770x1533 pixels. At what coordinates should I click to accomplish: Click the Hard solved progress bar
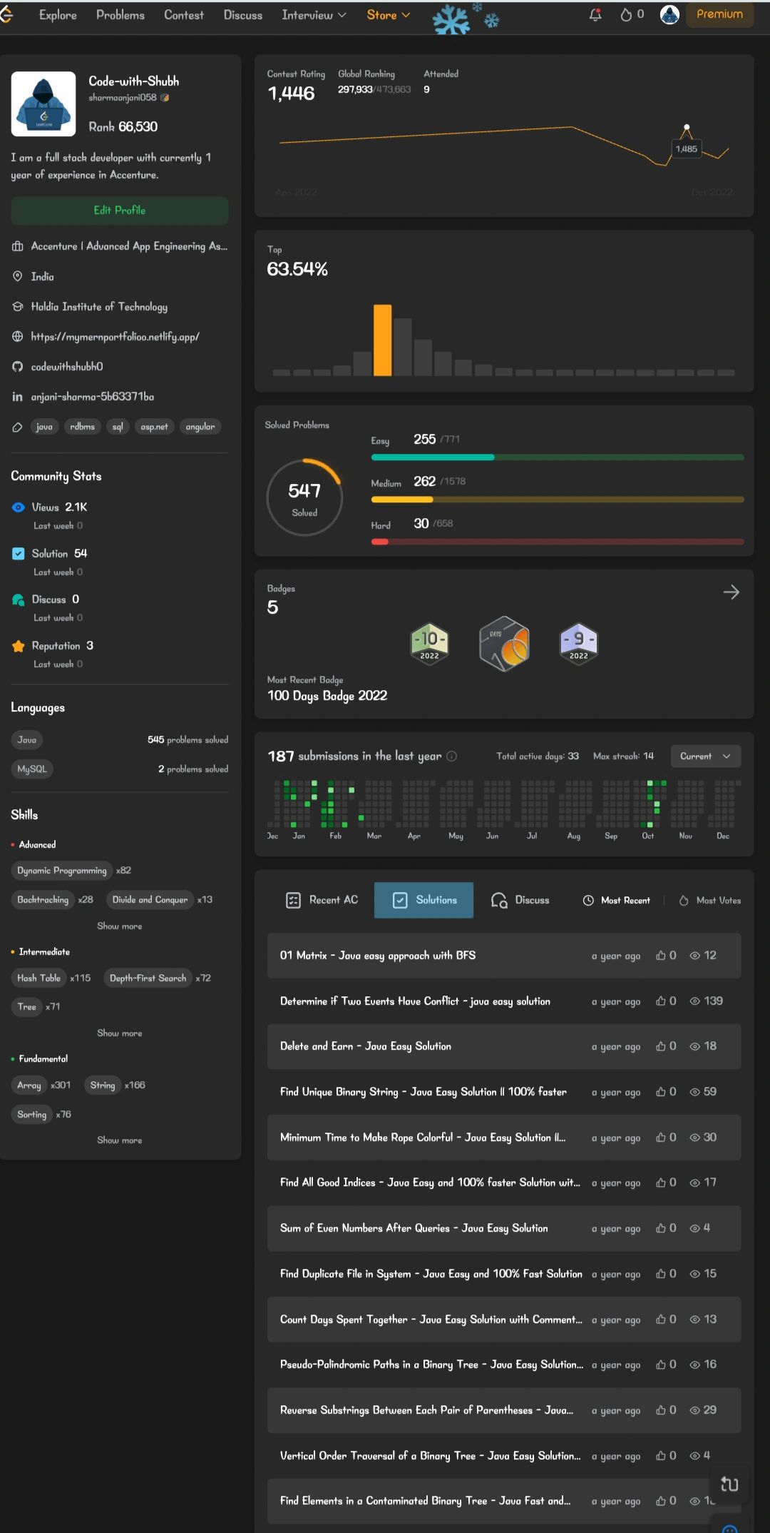point(558,542)
